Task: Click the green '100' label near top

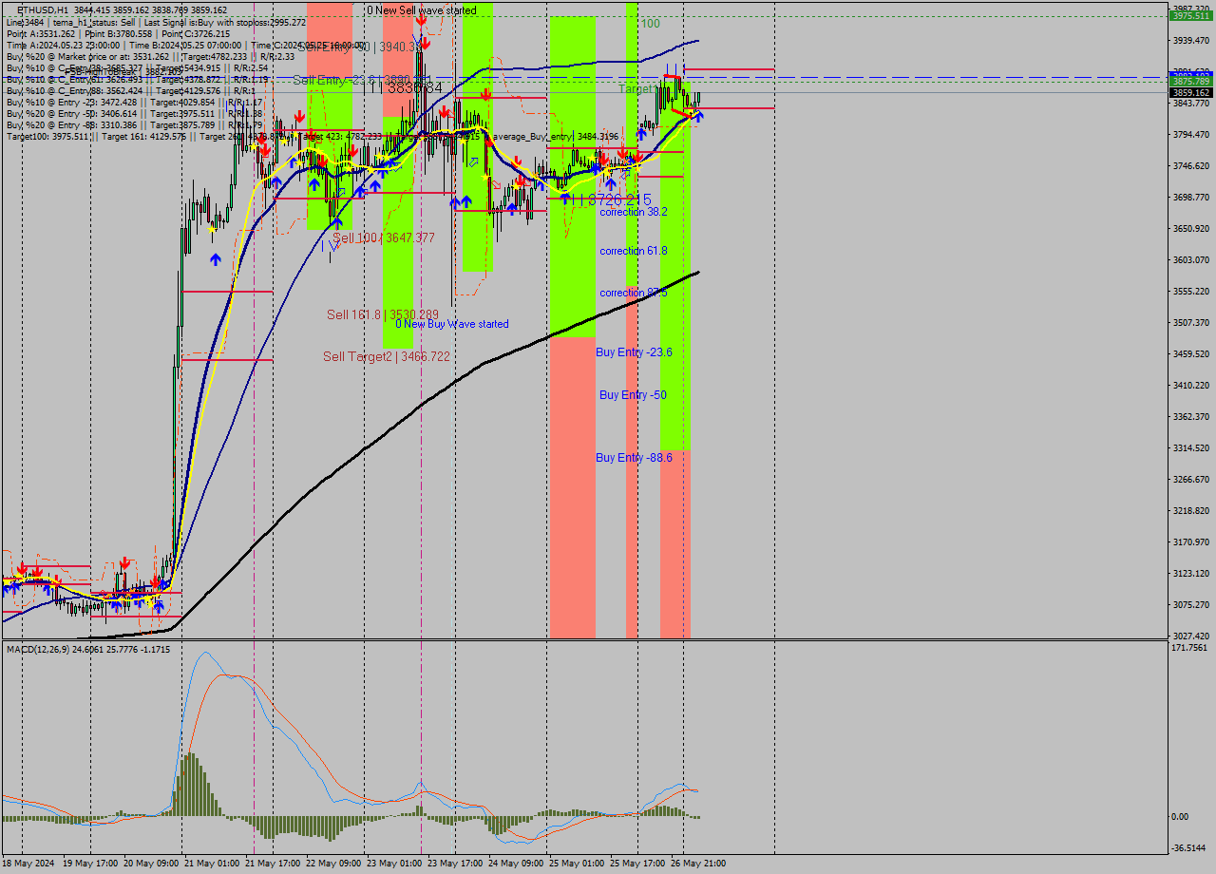Action: click(x=650, y=23)
